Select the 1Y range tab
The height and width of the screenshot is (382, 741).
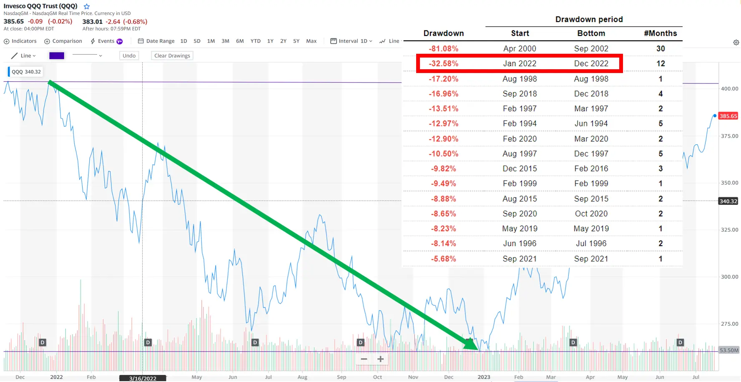270,41
